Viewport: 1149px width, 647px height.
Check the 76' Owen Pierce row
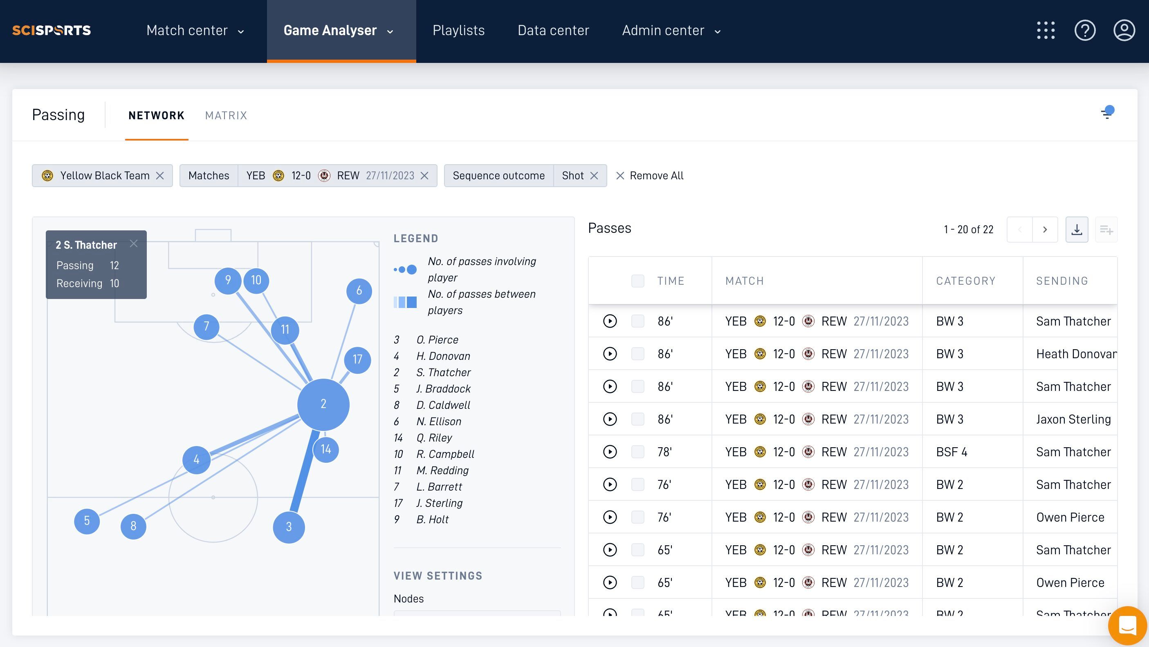[x=638, y=517]
